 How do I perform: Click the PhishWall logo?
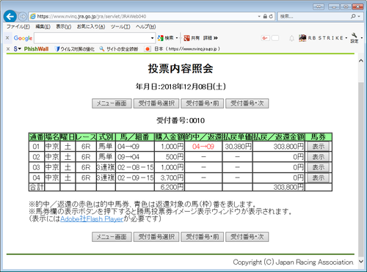36,49
